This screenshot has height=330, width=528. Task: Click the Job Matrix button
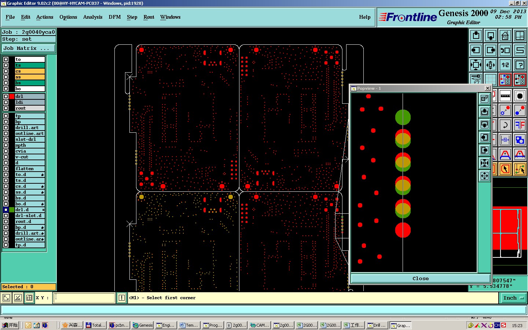click(29, 48)
